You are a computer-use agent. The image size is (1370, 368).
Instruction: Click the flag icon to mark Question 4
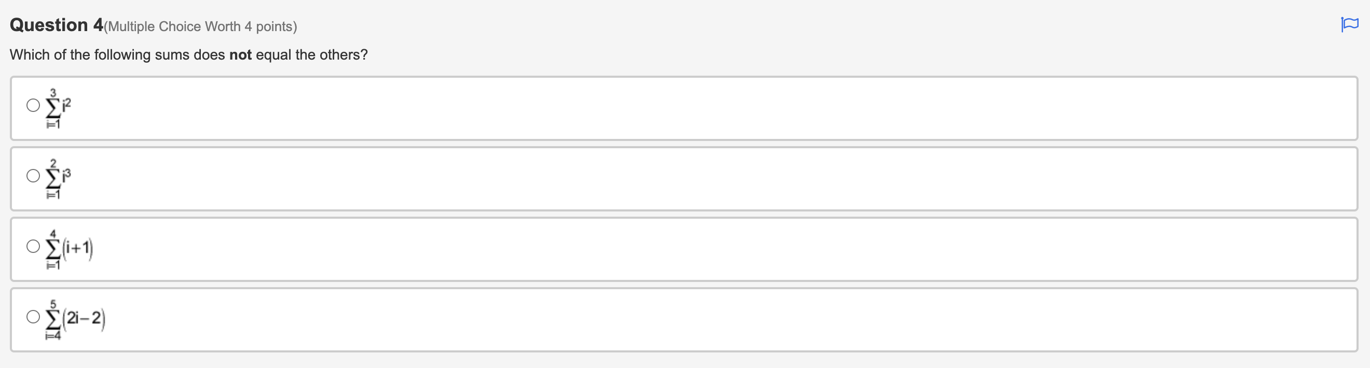click(1349, 23)
